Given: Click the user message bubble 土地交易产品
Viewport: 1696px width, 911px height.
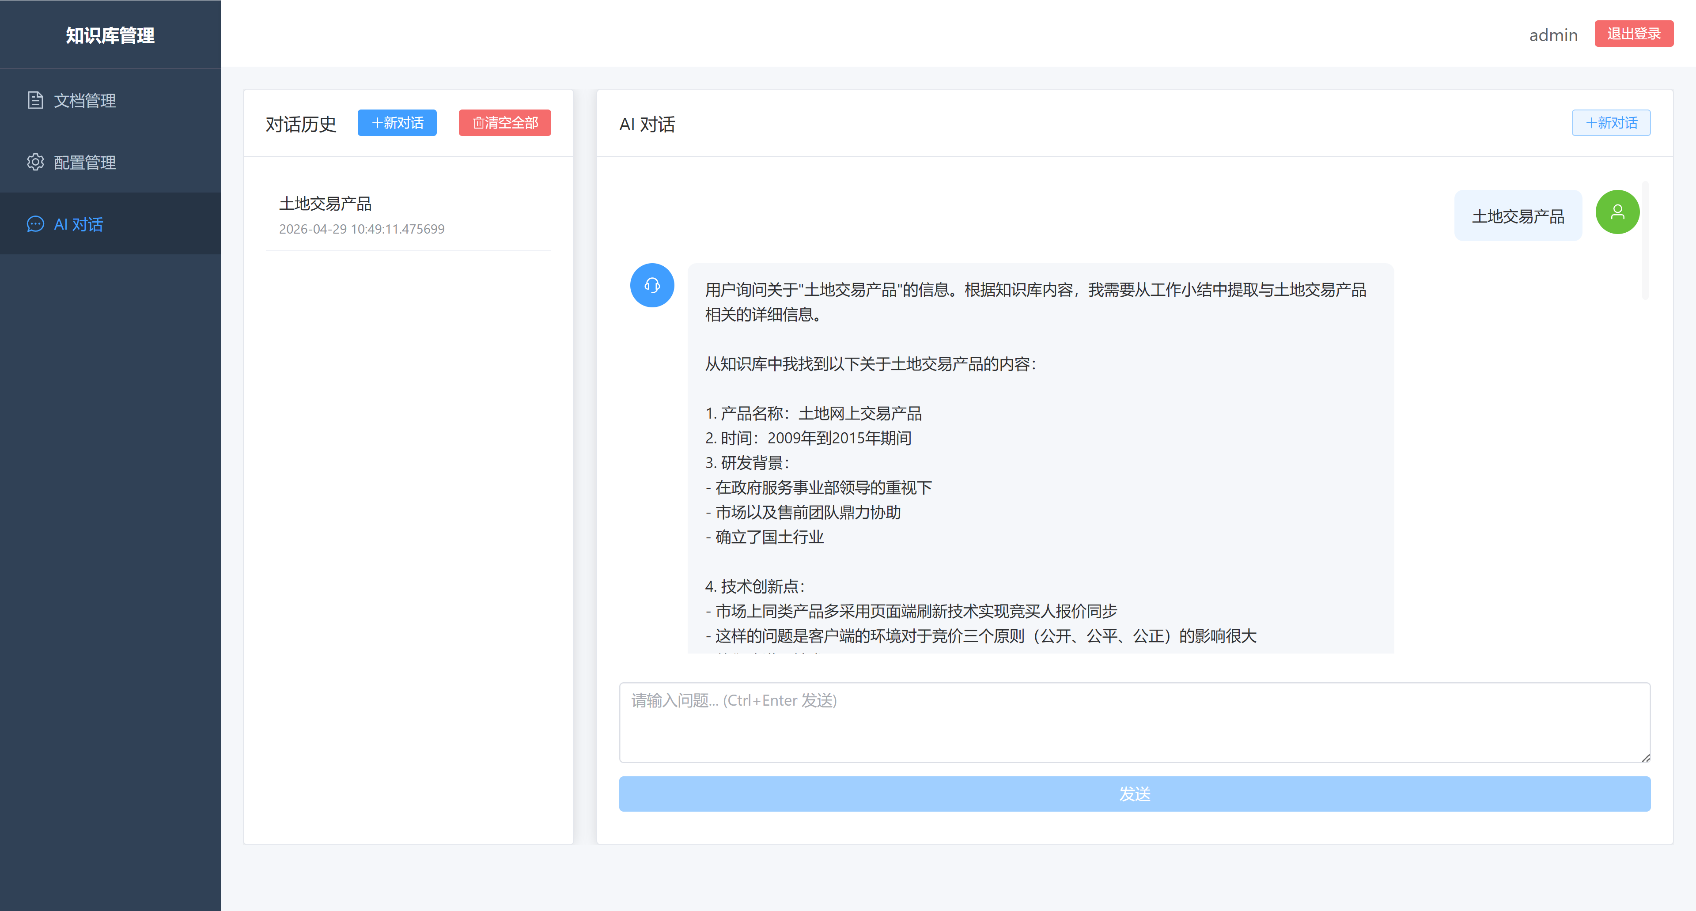Looking at the screenshot, I should (1518, 216).
